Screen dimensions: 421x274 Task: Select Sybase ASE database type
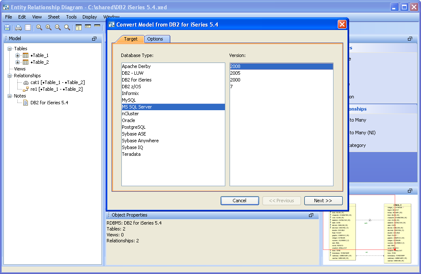(x=173, y=134)
